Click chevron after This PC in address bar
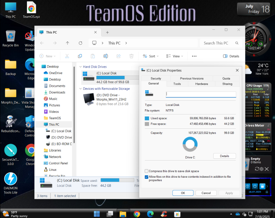The image size is (275, 218). tap(126, 43)
